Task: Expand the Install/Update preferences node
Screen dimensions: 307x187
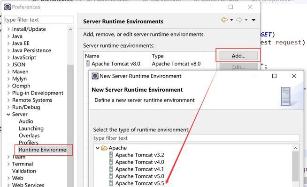Action: (x=8, y=29)
